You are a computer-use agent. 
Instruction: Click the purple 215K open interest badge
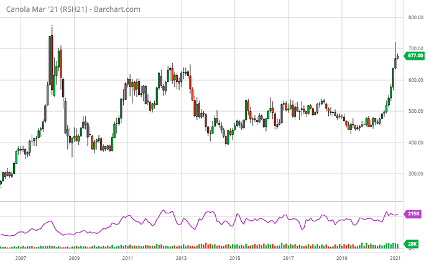414,214
